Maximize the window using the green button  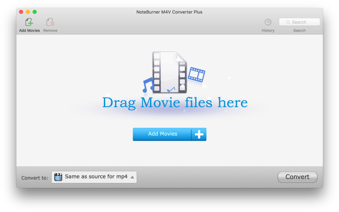[x=34, y=12]
